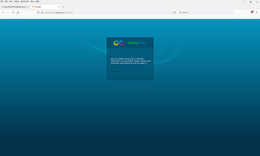Reload the current page
260x156 pixels.
tap(13, 12)
